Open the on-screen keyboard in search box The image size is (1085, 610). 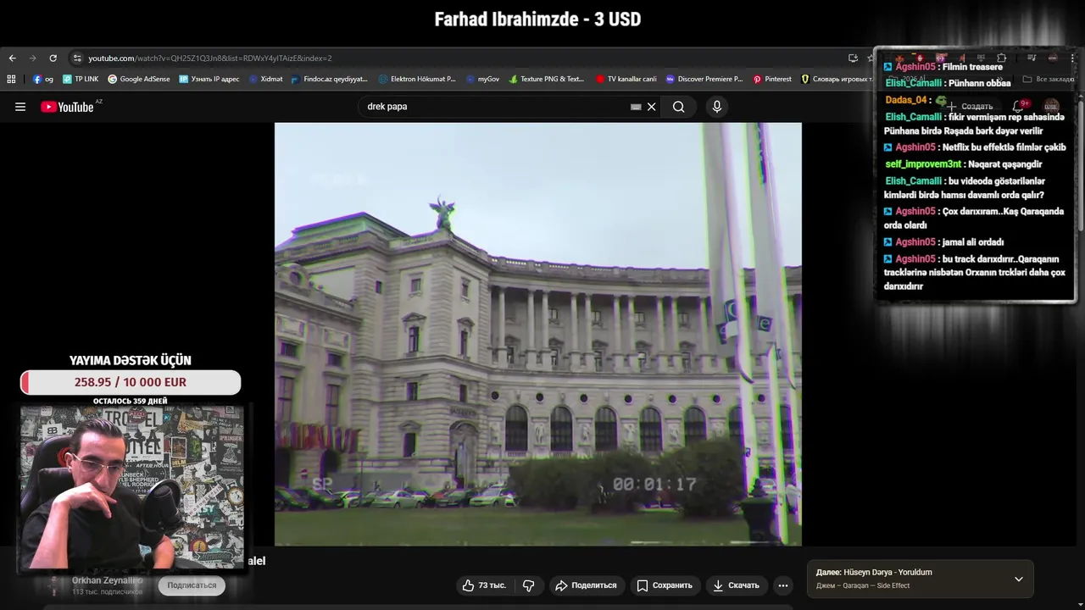point(636,107)
